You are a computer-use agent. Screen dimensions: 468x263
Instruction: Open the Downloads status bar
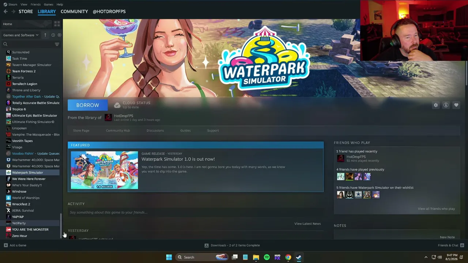coord(232,245)
